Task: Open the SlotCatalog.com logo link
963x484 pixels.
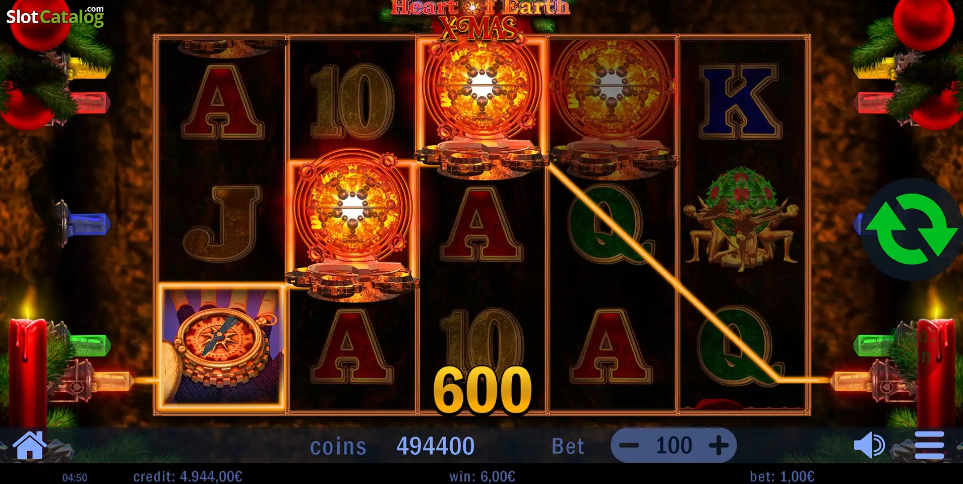Action: [55, 17]
